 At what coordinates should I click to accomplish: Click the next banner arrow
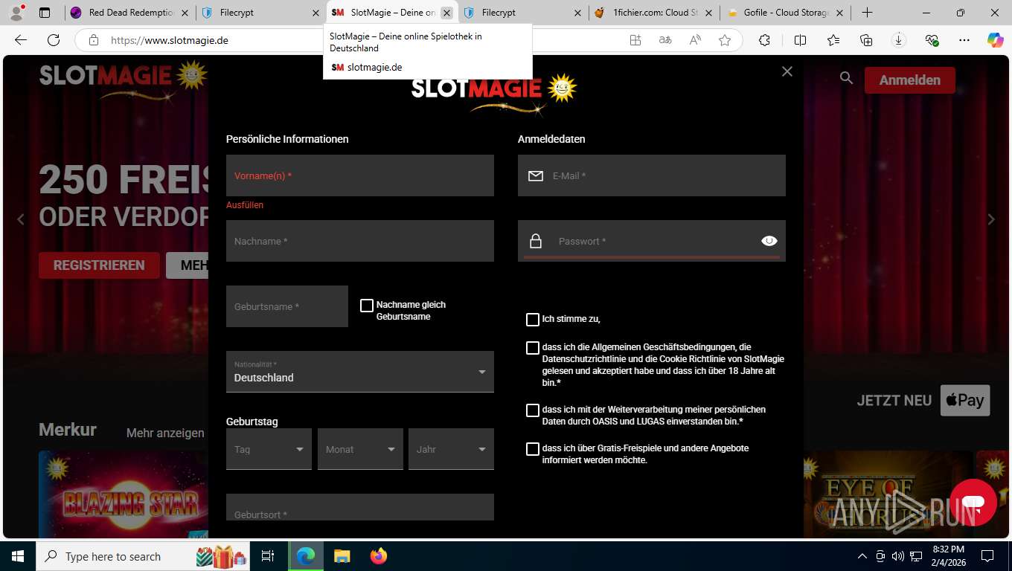(991, 219)
